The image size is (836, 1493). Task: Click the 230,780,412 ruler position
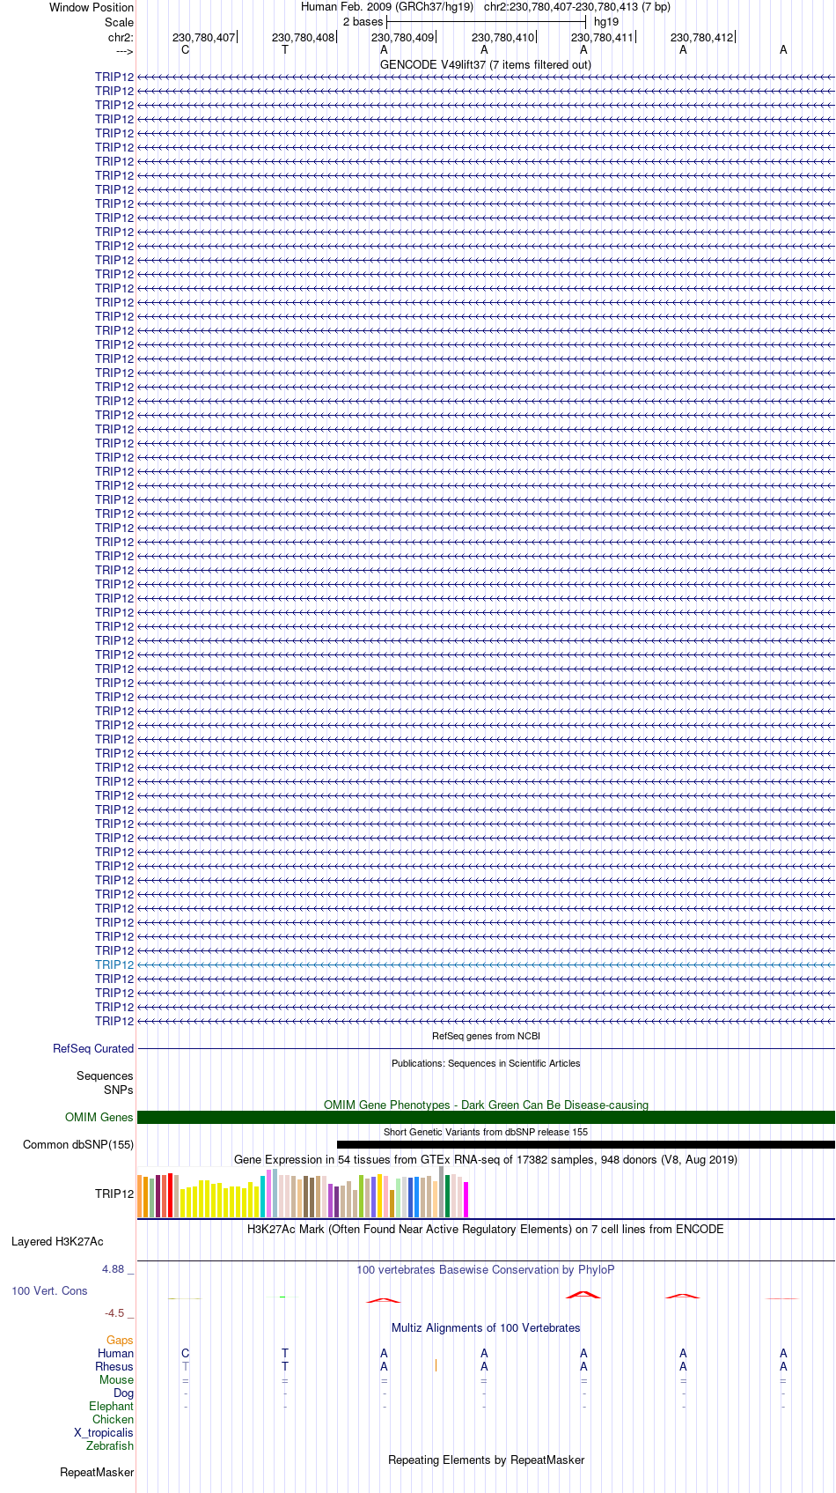click(702, 38)
